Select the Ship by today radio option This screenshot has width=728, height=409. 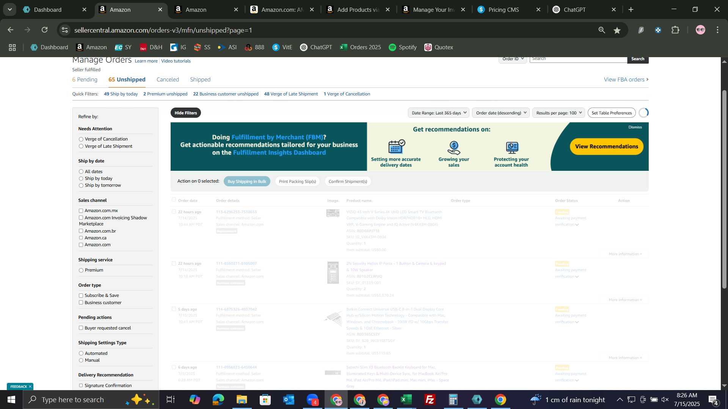tap(81, 178)
